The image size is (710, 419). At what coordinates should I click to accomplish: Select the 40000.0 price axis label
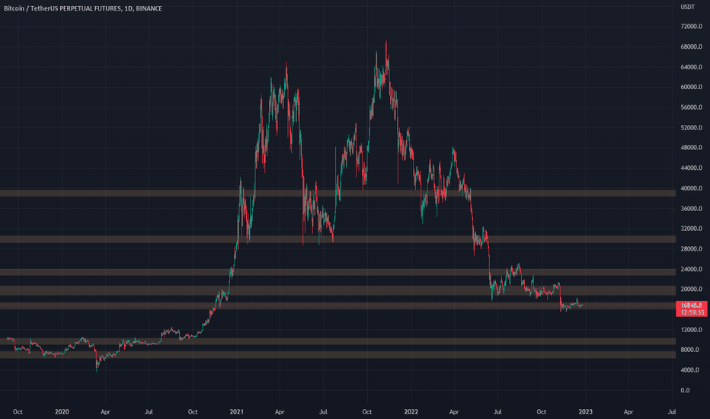tap(691, 188)
